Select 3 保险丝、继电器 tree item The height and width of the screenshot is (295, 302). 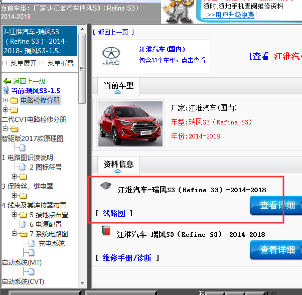pos(28,186)
